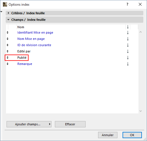Click Annuler to cancel
The image size is (147, 141).
[108, 135]
